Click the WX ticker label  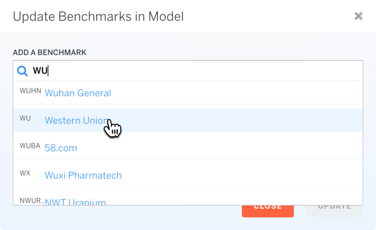point(25,173)
